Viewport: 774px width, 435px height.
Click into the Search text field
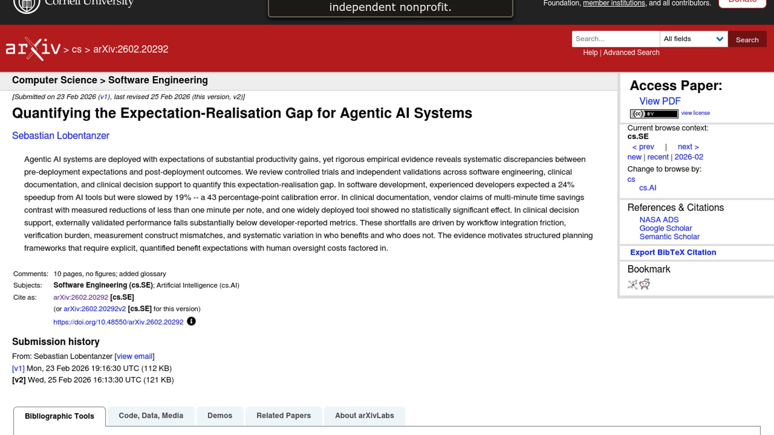click(616, 39)
